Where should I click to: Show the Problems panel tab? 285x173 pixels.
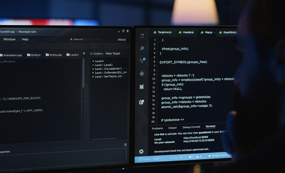157,128
